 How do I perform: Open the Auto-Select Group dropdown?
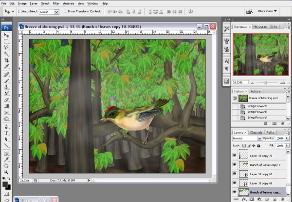click(x=56, y=12)
